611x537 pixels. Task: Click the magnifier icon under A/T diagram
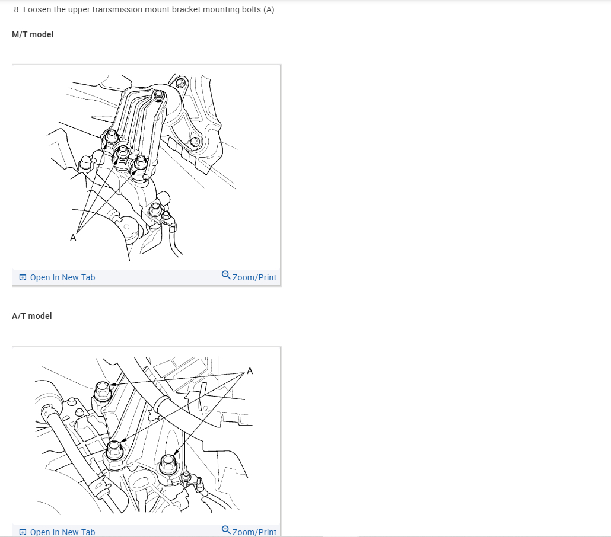(x=226, y=530)
